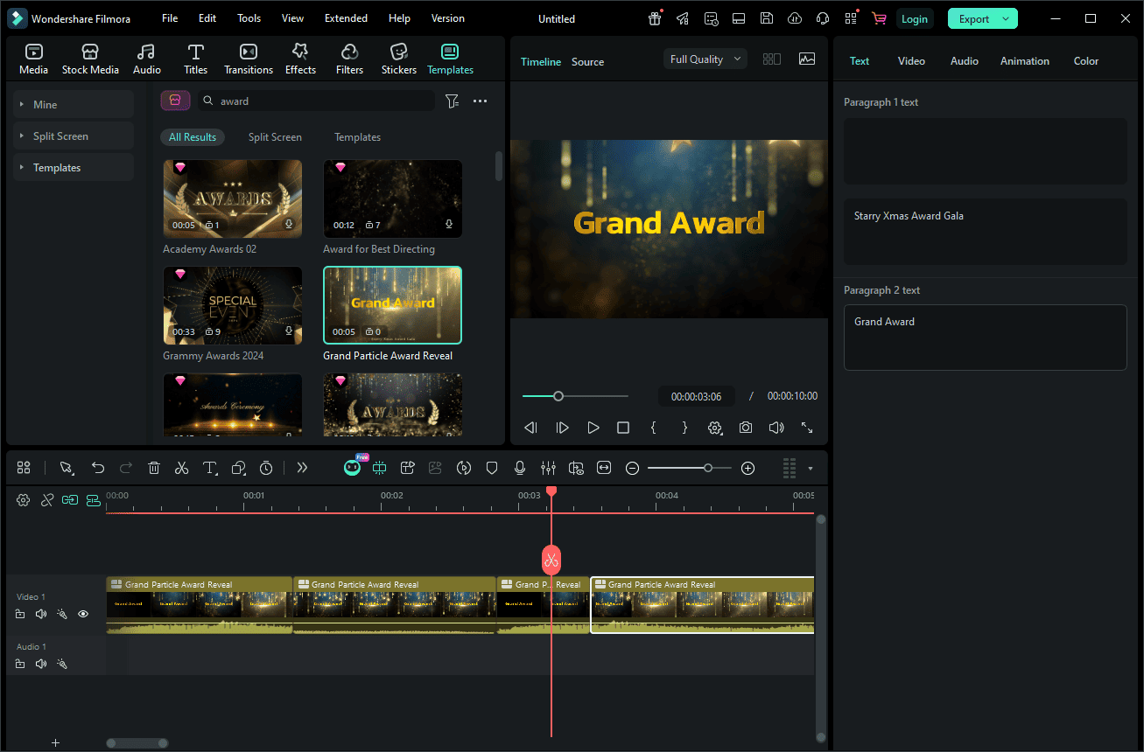Open the headset support icon in the title bar

pos(822,17)
